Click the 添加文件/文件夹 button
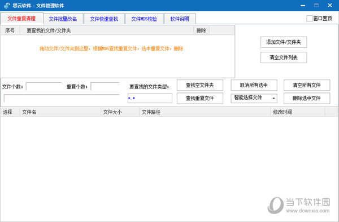Image resolution: width=339 pixels, height=222 pixels. pos(284,42)
